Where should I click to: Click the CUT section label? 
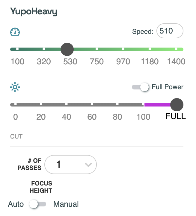16,136
